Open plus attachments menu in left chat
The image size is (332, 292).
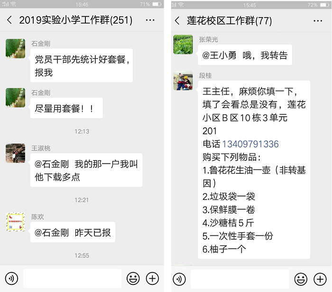pos(152,278)
